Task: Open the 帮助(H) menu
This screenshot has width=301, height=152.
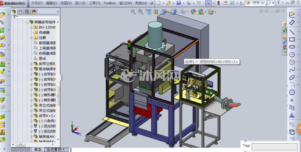Action: tap(141, 3)
